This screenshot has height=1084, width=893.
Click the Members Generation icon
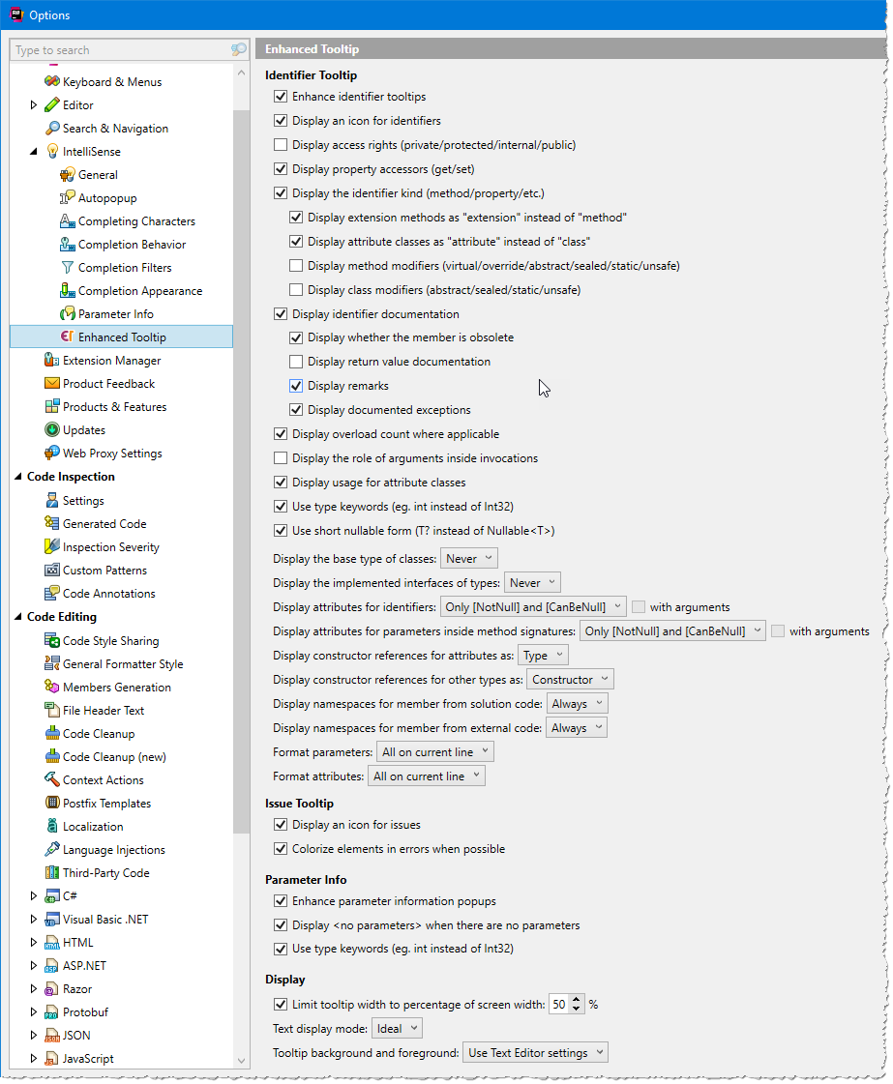pyautogui.click(x=52, y=688)
